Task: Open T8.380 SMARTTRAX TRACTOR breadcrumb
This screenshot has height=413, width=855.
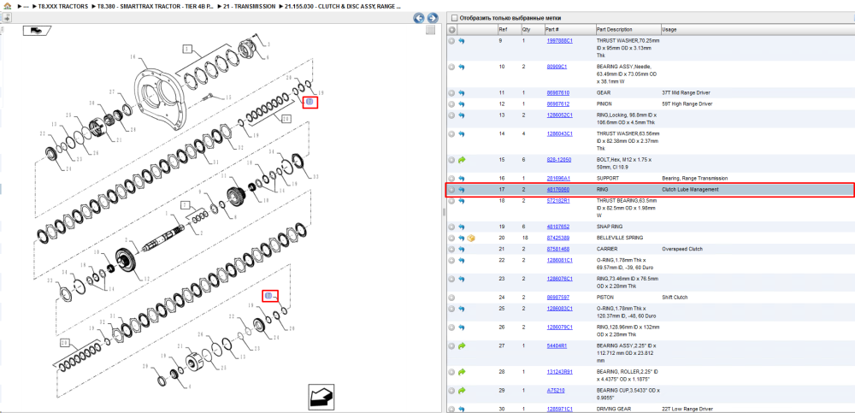Action: pyautogui.click(x=156, y=7)
